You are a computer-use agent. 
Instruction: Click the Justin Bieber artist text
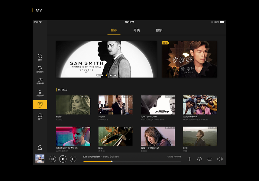(62, 151)
